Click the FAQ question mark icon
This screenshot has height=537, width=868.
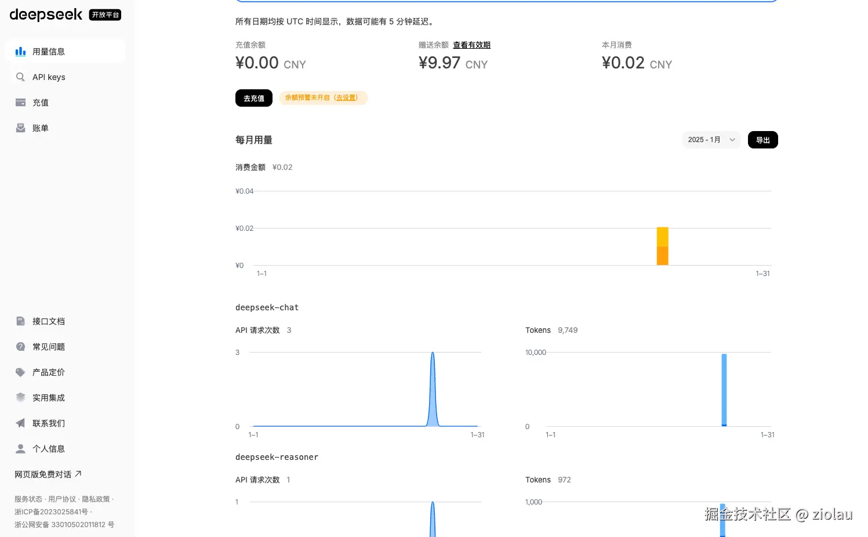pos(20,347)
